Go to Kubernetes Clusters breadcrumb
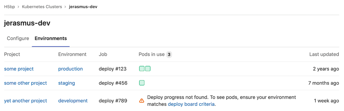The image size is (344, 111). 42,7
